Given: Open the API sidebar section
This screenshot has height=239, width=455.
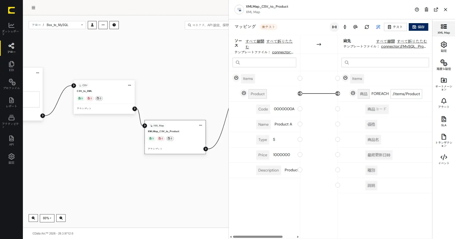Looking at the screenshot, I should coord(11,140).
